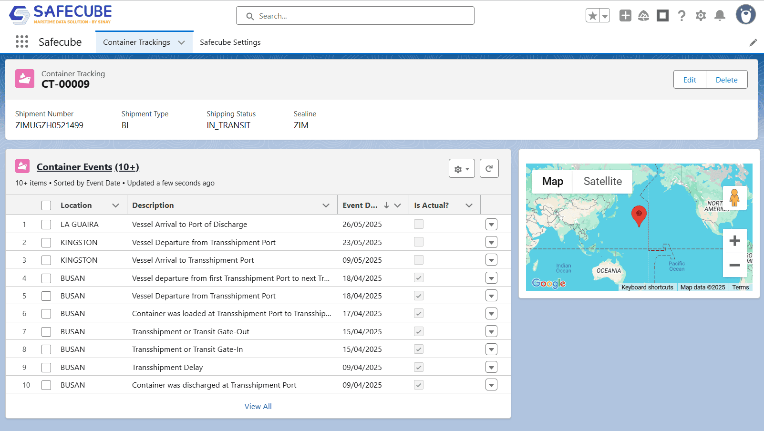Click the Safecube logo
This screenshot has height=431, width=764.
point(61,15)
